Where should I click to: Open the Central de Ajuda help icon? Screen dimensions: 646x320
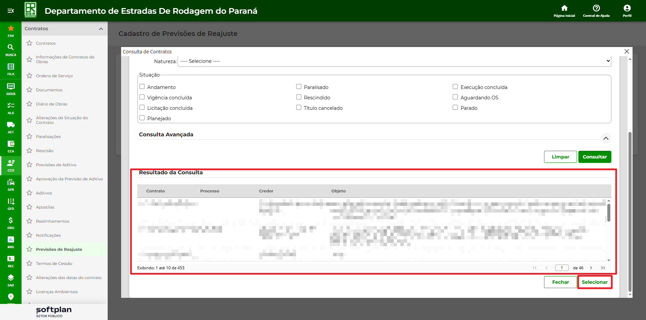[x=596, y=10]
